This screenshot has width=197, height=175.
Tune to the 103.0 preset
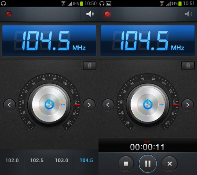tap(61, 161)
